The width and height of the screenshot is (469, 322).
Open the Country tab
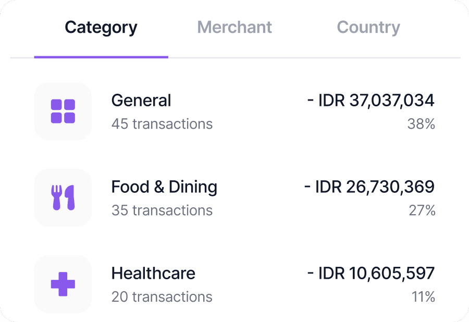point(368,27)
